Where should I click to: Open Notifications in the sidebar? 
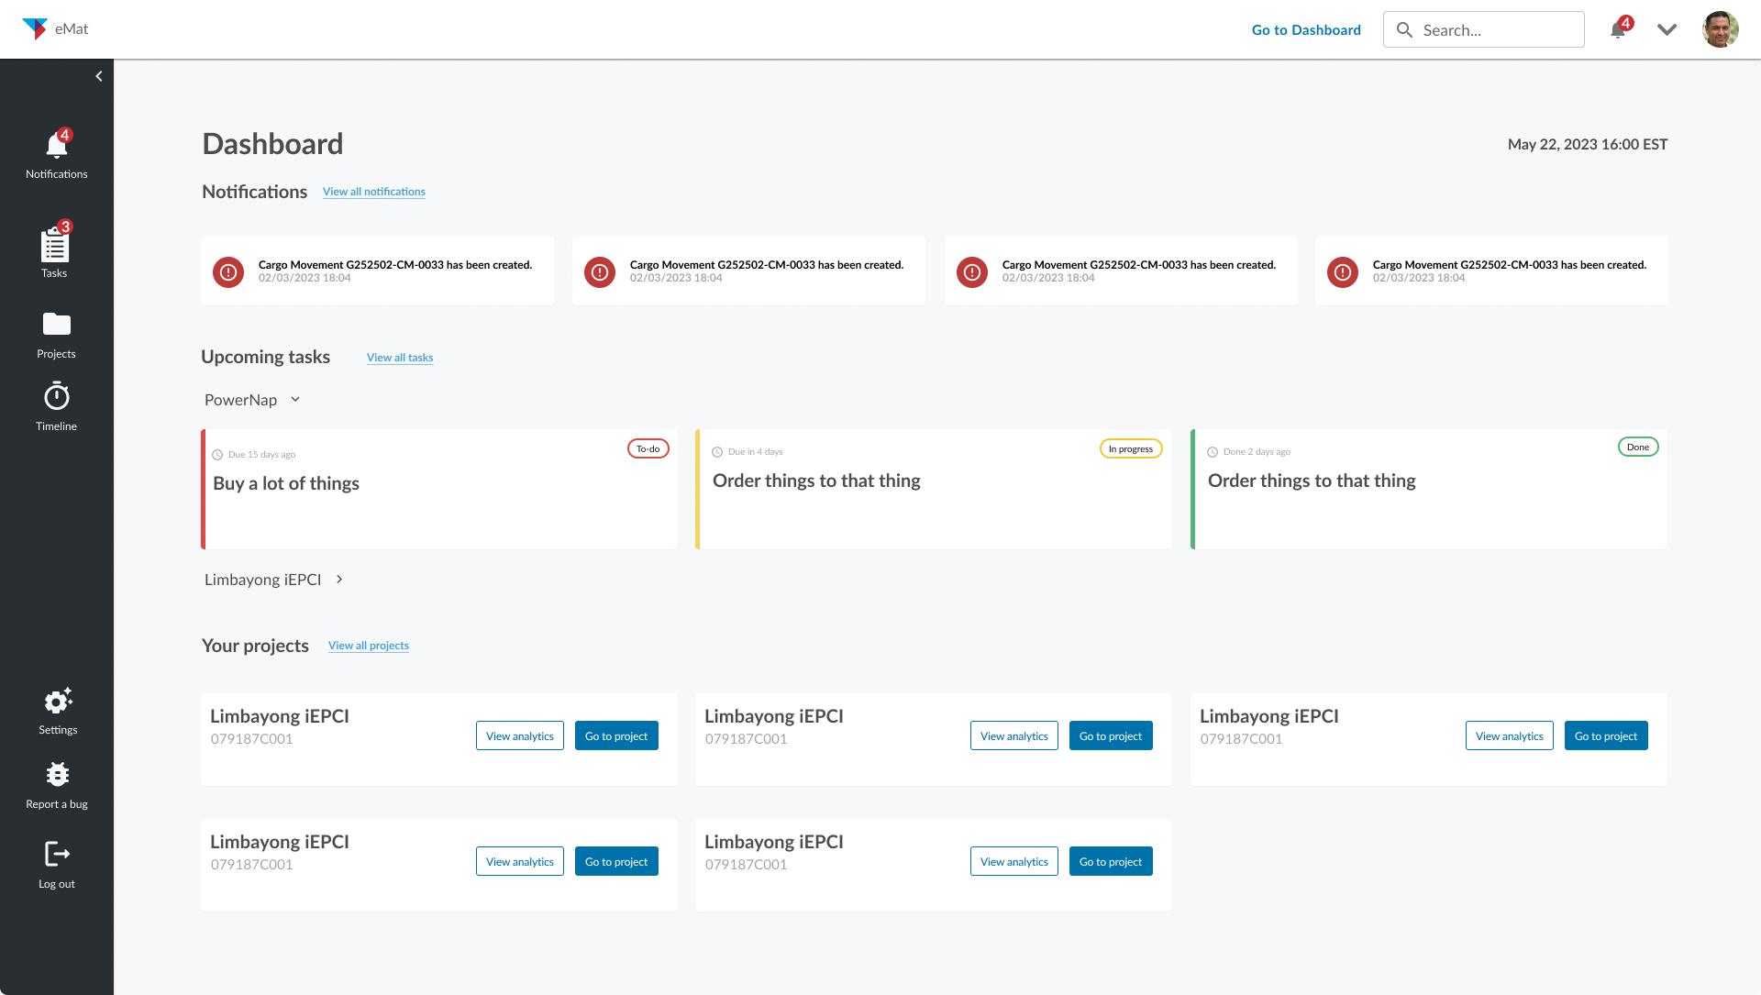click(x=57, y=154)
